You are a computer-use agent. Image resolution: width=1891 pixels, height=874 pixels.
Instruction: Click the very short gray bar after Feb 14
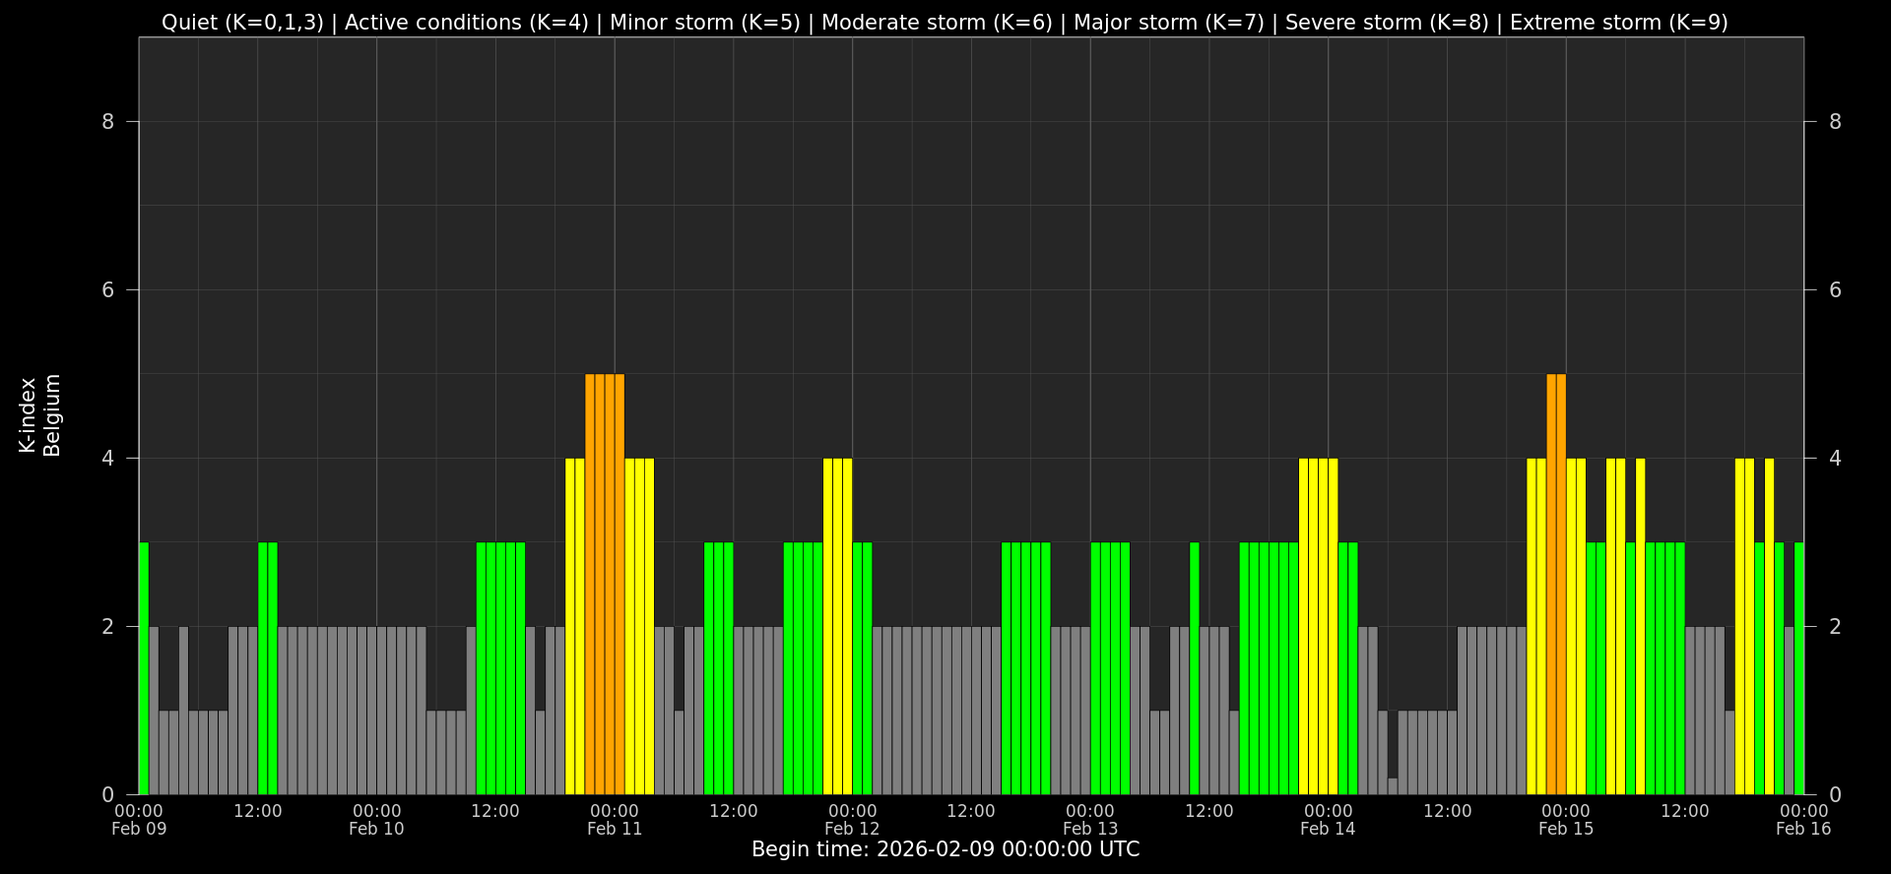click(x=1393, y=786)
